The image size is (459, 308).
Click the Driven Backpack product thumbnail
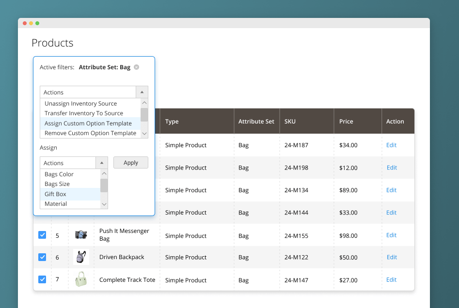pyautogui.click(x=80, y=257)
